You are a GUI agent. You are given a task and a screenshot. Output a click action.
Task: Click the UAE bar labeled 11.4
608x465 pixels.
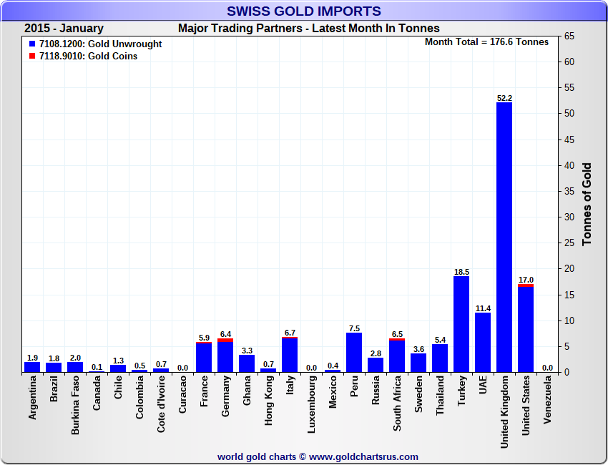pos(483,342)
